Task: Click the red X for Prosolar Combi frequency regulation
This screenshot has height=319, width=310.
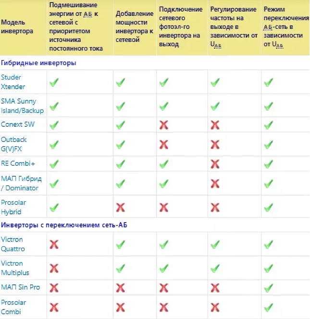Action: tap(215, 307)
